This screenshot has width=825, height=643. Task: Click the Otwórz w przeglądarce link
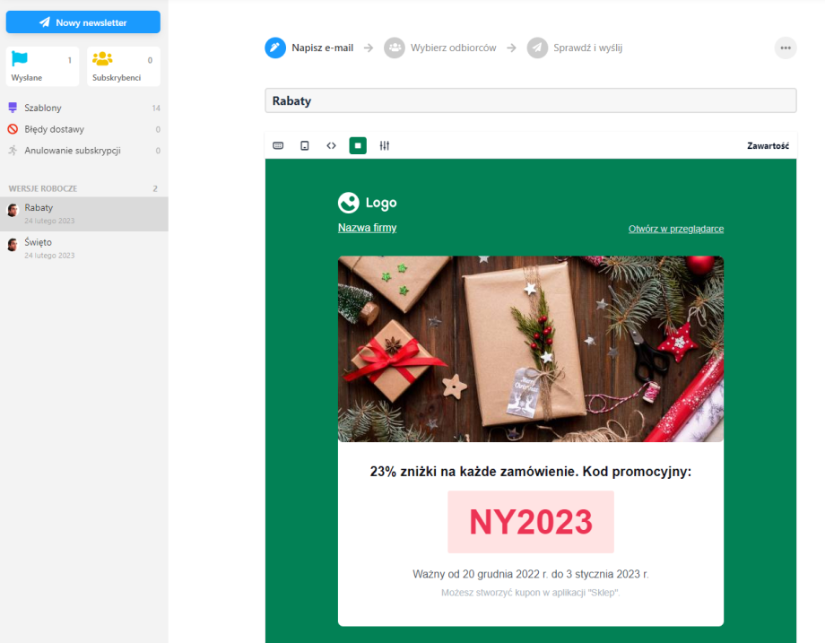[x=675, y=229]
